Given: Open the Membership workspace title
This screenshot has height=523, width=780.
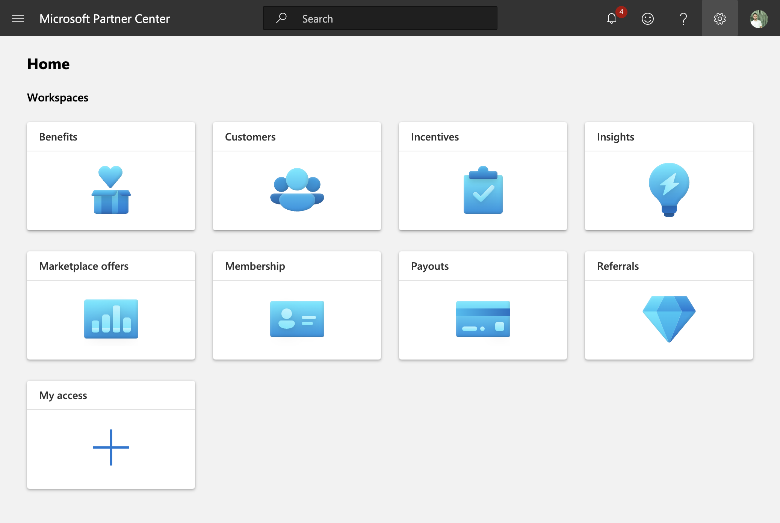Looking at the screenshot, I should pyautogui.click(x=255, y=266).
